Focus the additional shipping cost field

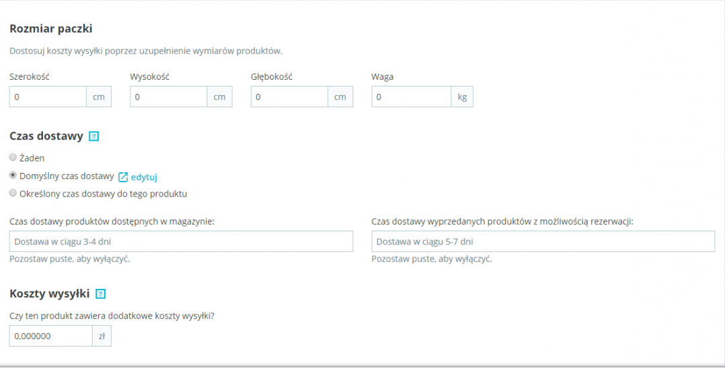(x=50, y=336)
